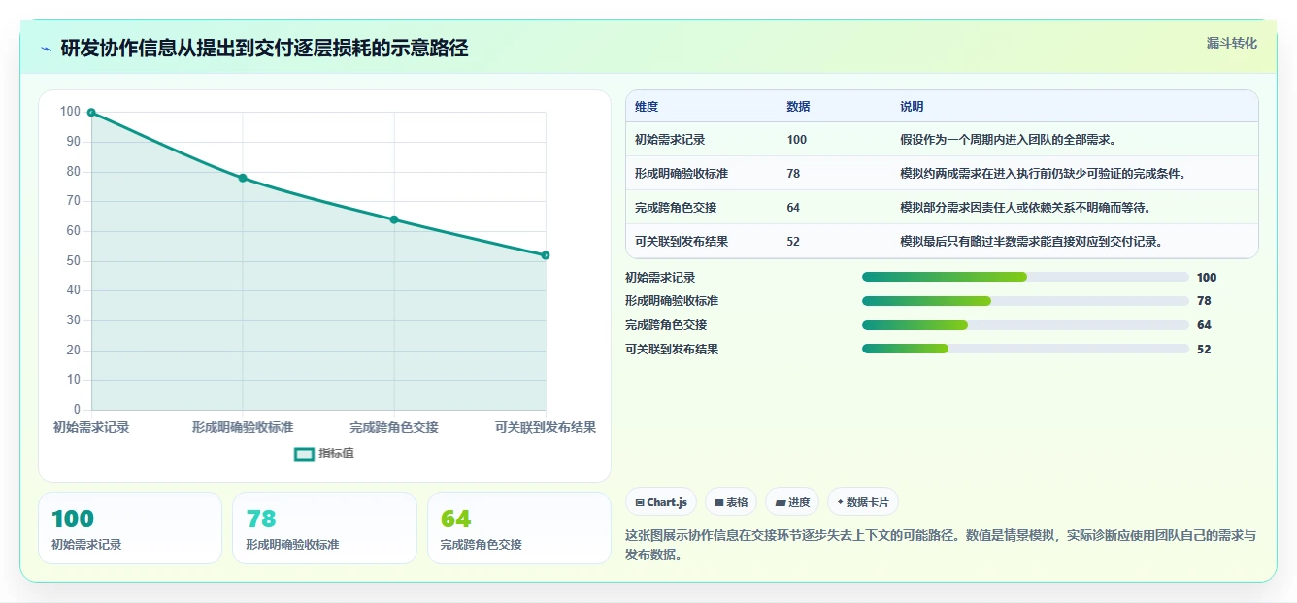Click description starting 模拟部分需求因责任人

click(1025, 208)
